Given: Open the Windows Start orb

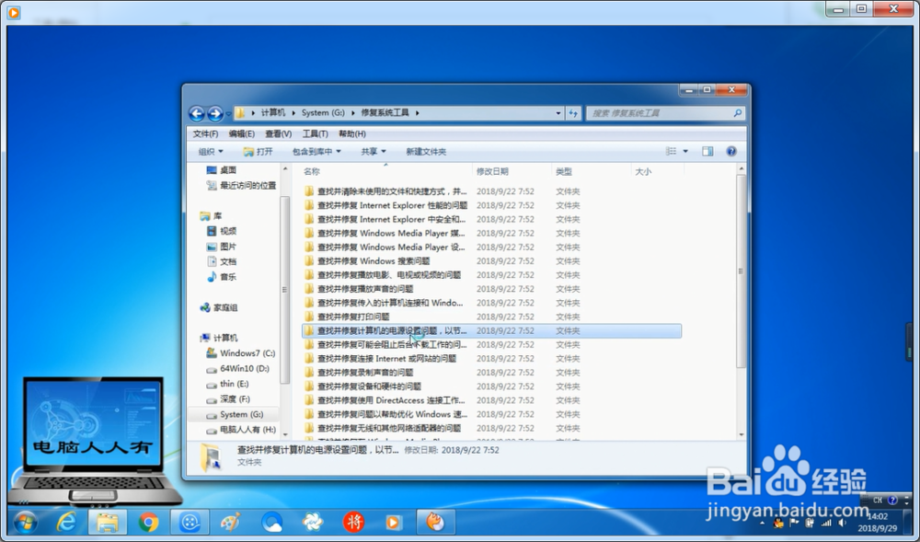Looking at the screenshot, I should pos(25,522).
